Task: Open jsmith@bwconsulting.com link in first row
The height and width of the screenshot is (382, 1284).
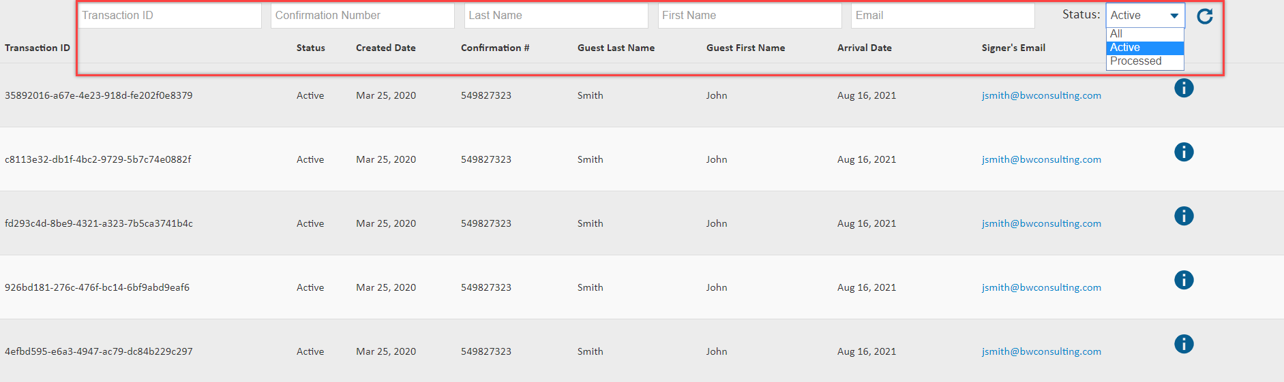Action: click(x=1041, y=95)
